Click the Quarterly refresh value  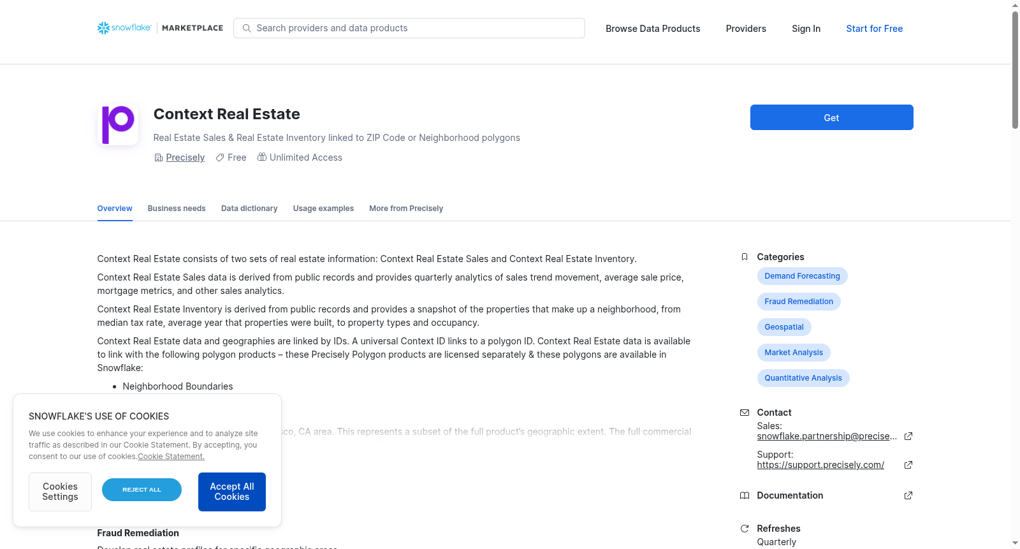coord(776,542)
